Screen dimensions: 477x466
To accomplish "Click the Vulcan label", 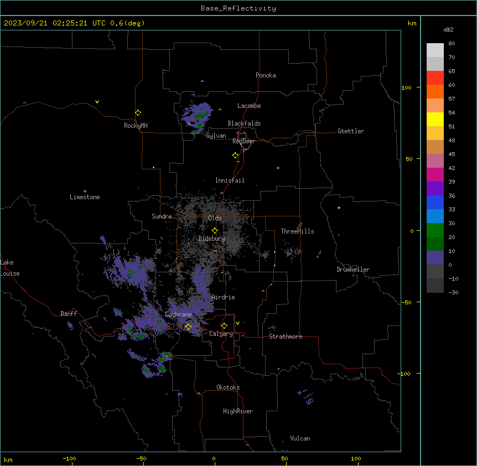I will pos(300,438).
